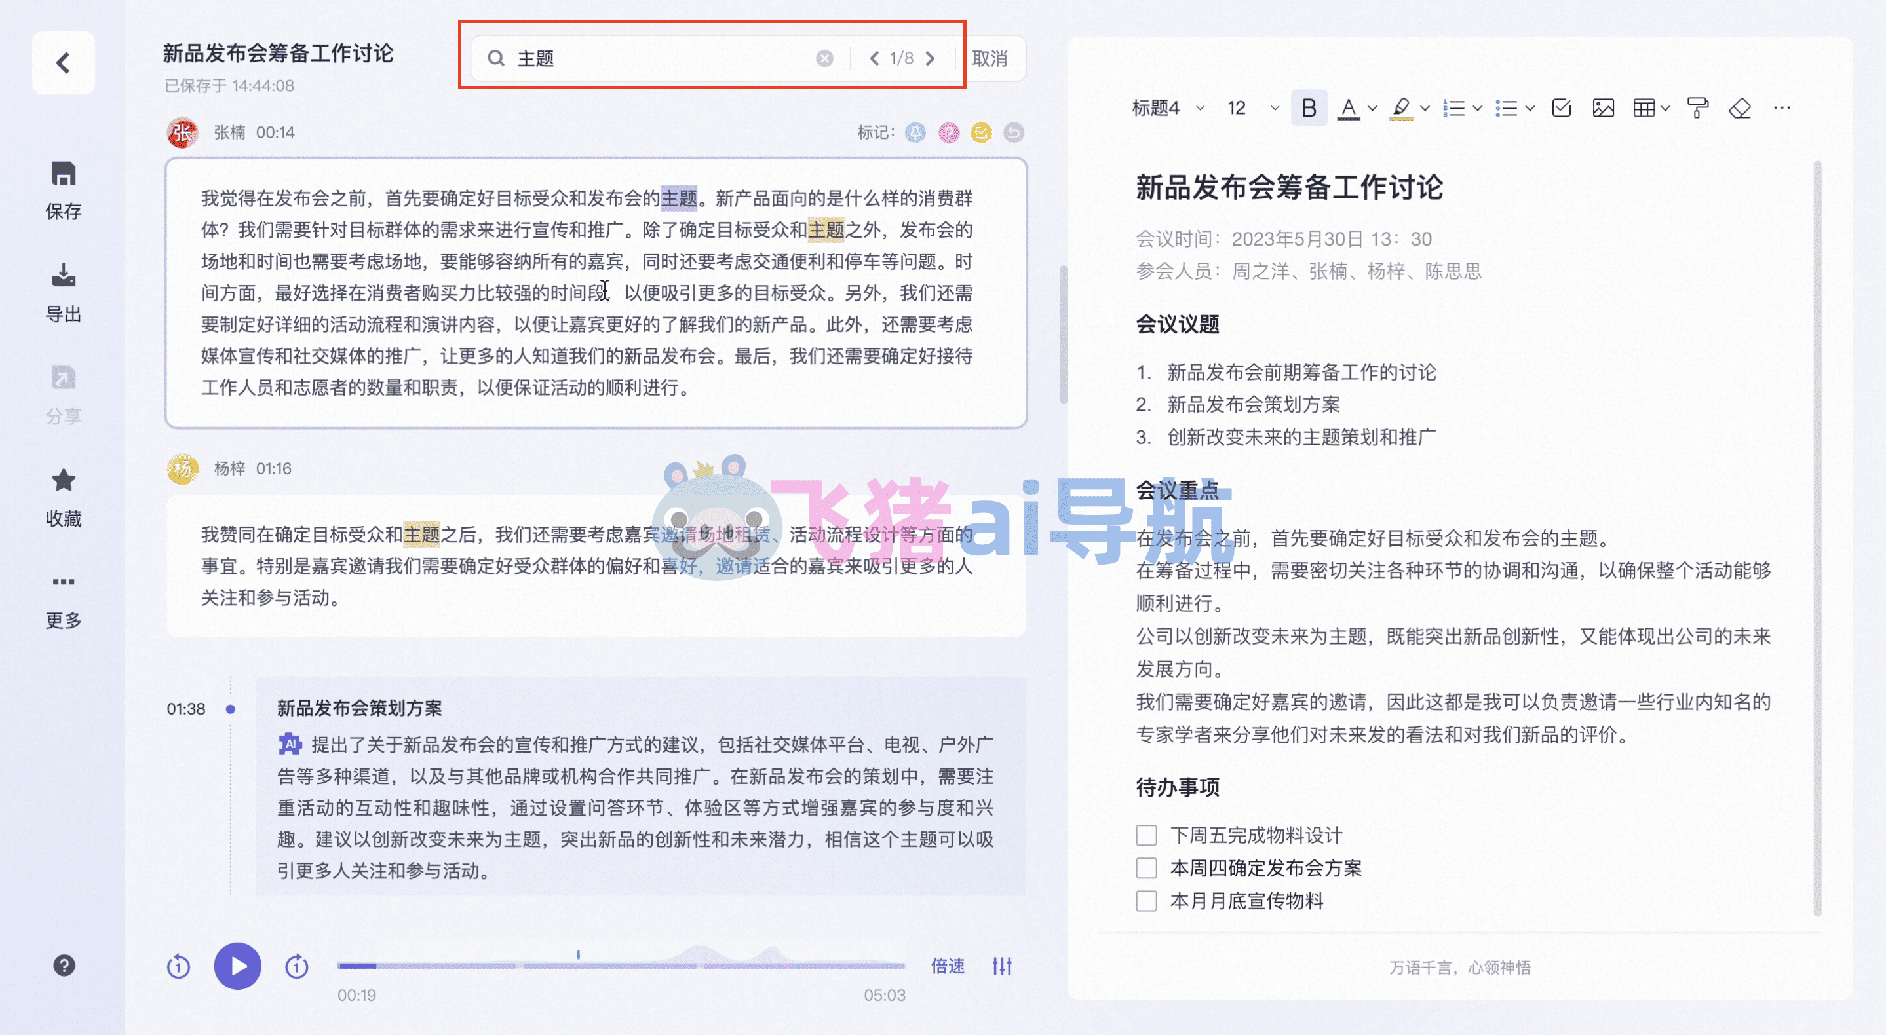
Task: Click the 分享 share icon
Action: (x=63, y=378)
